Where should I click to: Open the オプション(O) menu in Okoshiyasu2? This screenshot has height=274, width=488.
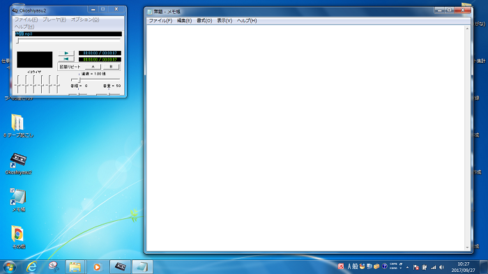(85, 20)
